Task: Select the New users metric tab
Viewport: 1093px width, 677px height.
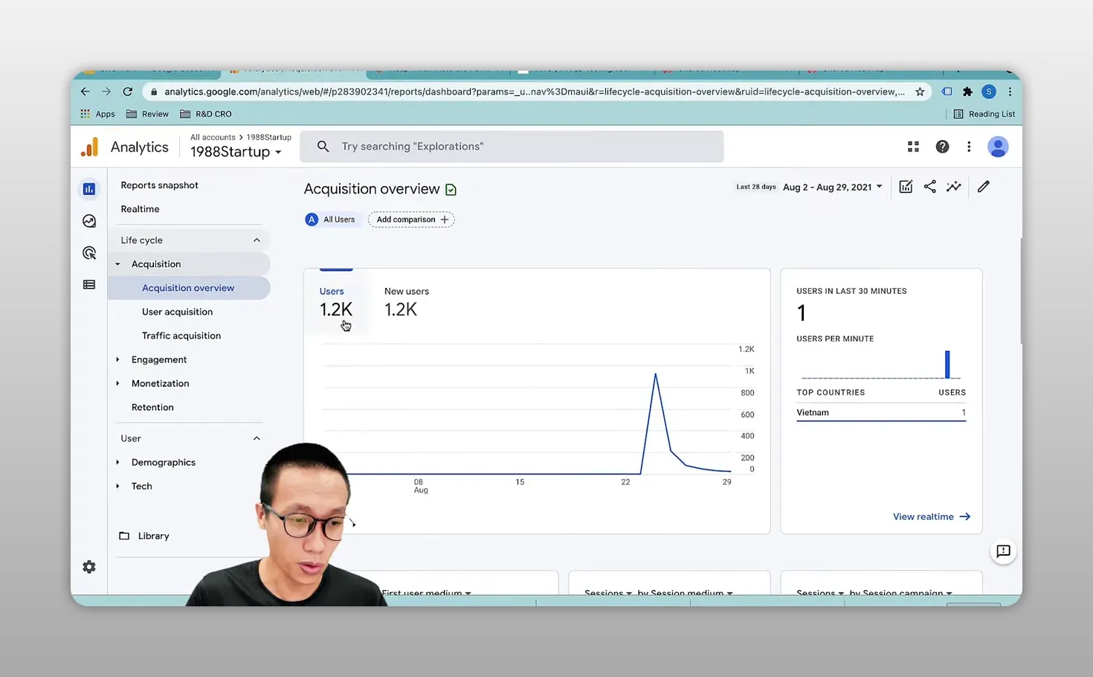Action: click(407, 301)
